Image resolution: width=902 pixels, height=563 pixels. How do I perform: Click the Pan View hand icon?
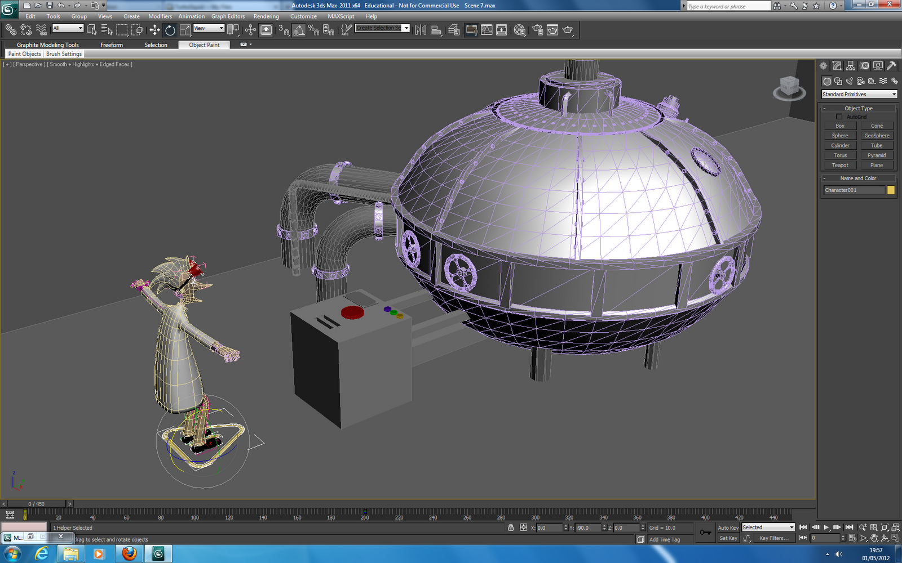(874, 538)
